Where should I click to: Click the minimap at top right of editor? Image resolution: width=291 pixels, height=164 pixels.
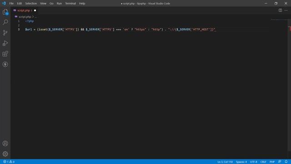(279, 20)
